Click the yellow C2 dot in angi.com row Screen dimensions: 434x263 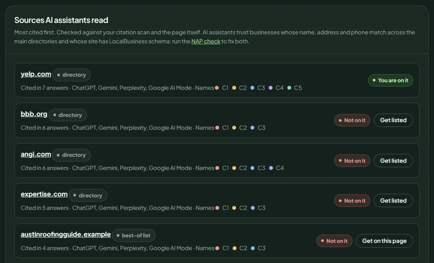tap(234, 168)
